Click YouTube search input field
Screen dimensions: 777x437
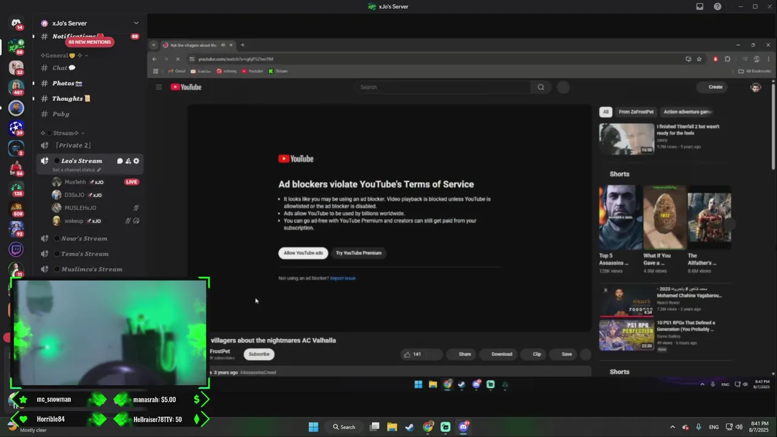click(444, 87)
